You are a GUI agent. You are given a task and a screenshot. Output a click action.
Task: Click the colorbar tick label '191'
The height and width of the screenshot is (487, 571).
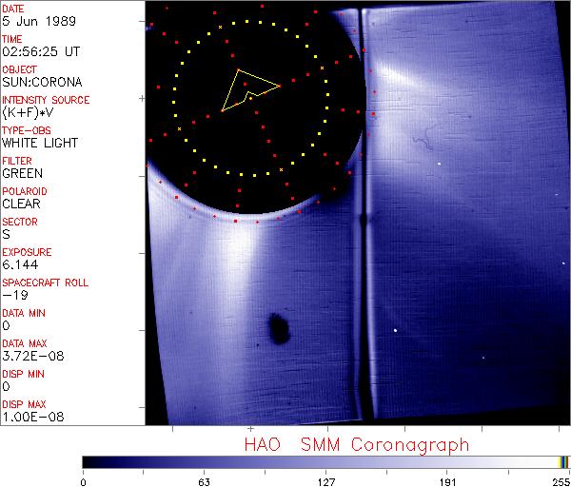tap(447, 482)
